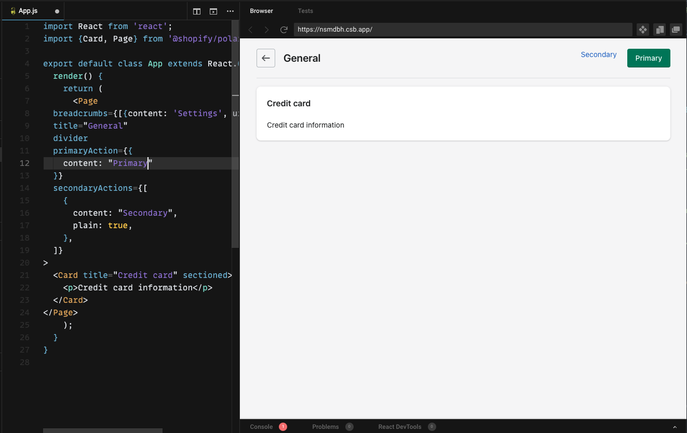
Task: Click the 'divider' prop on line 10
Action: 71,138
